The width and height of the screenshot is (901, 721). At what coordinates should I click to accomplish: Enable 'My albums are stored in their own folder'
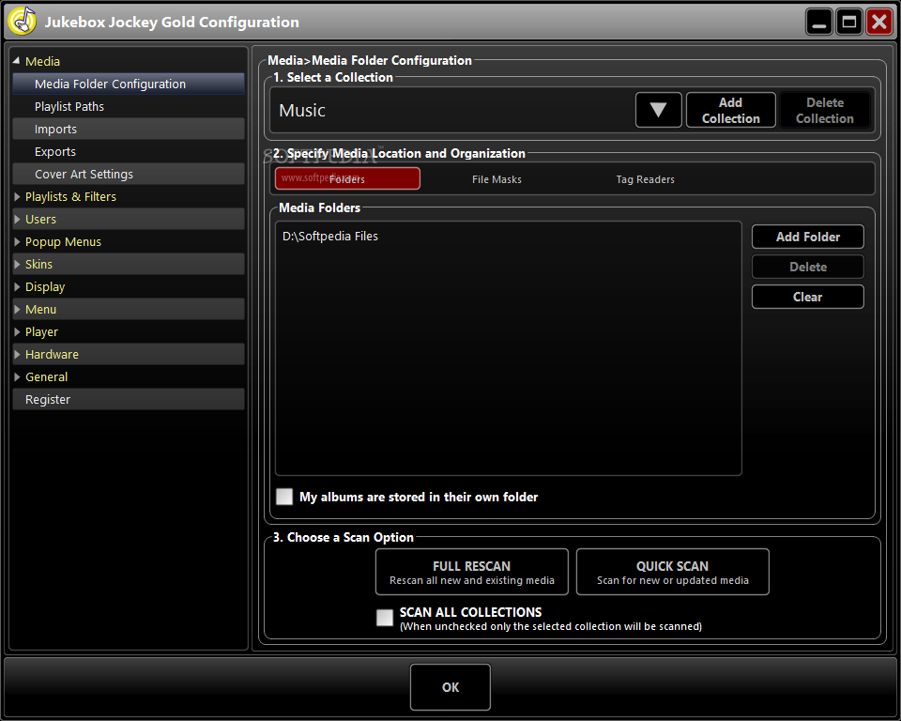coord(284,497)
